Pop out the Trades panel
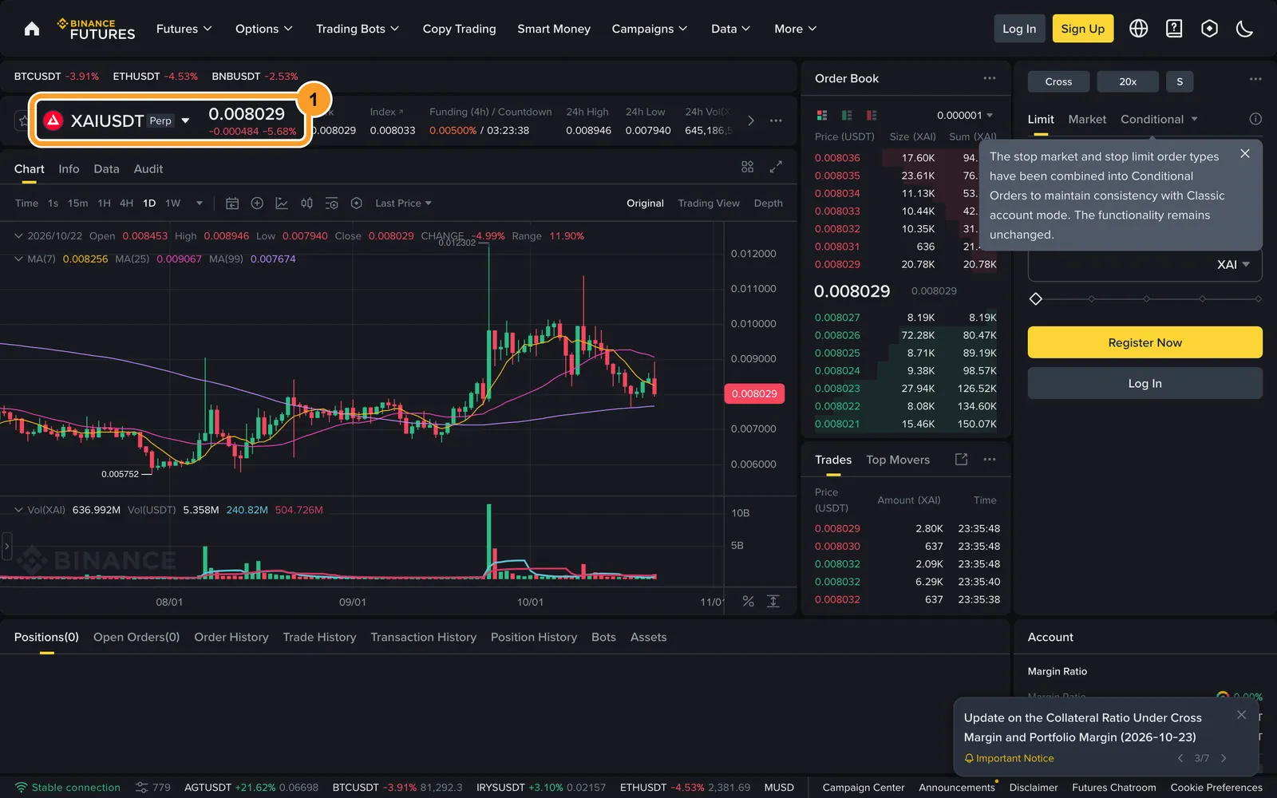The image size is (1277, 798). tap(962, 460)
